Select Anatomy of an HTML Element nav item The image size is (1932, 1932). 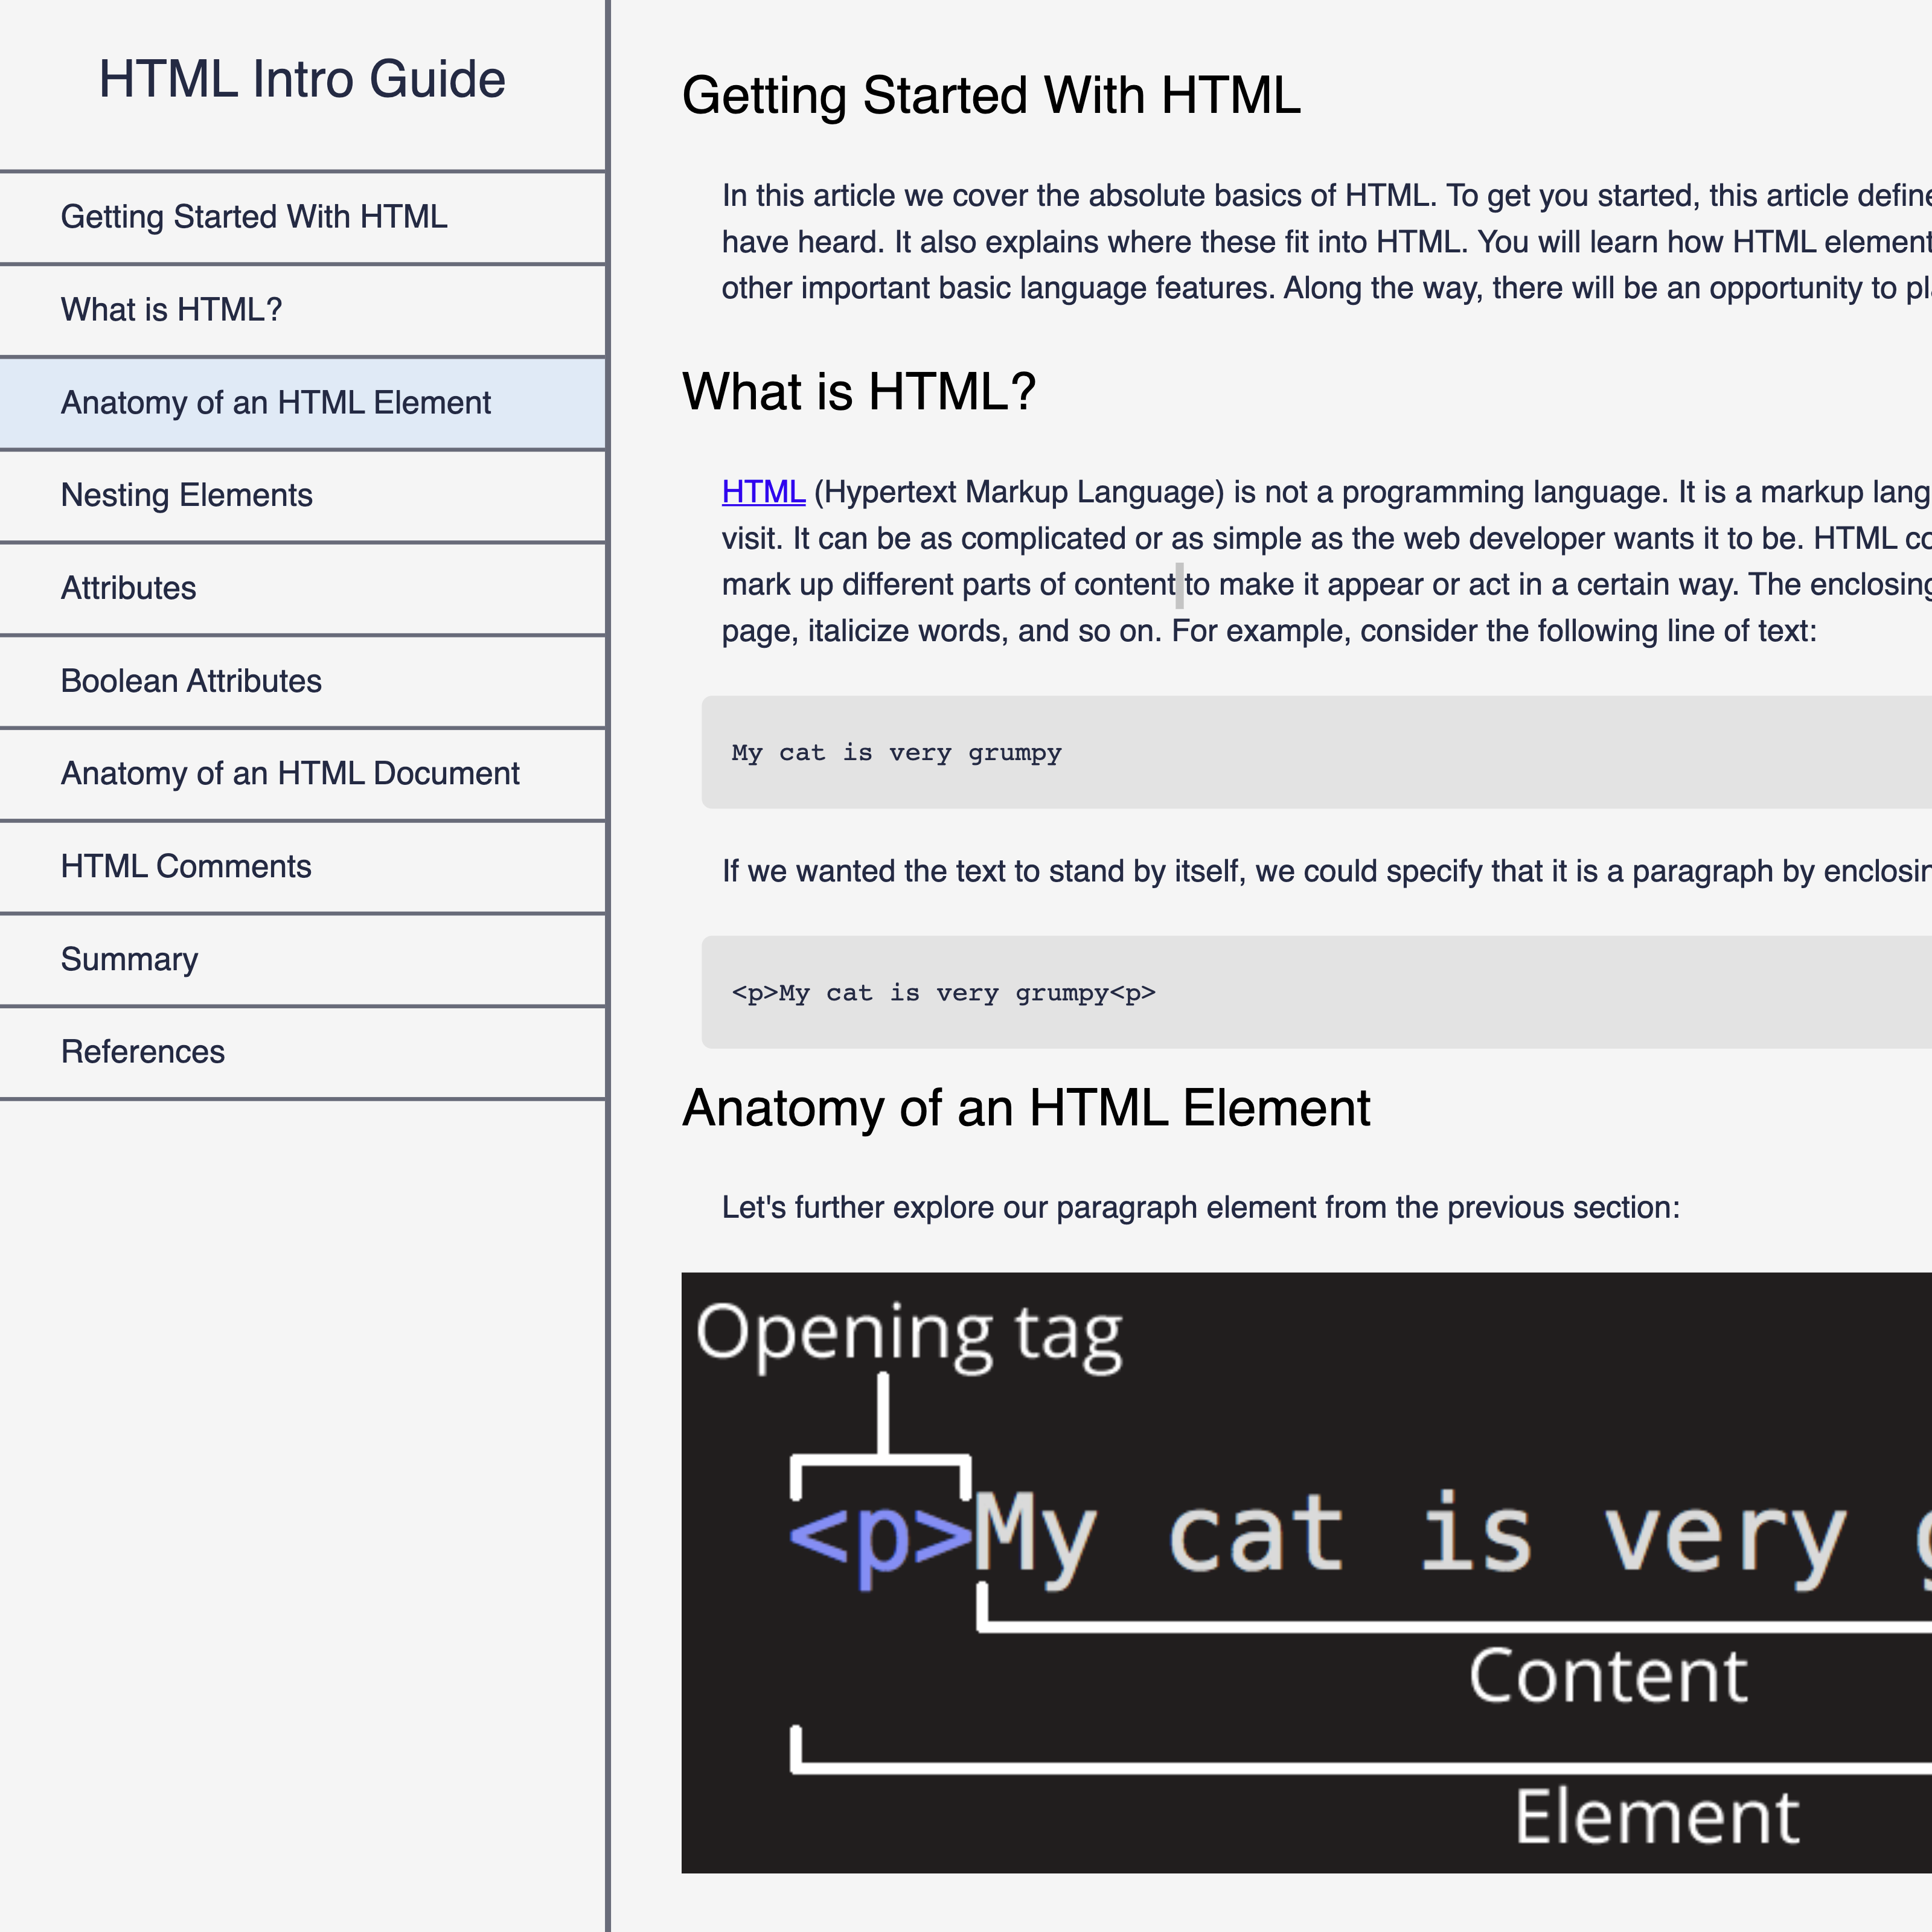302,403
